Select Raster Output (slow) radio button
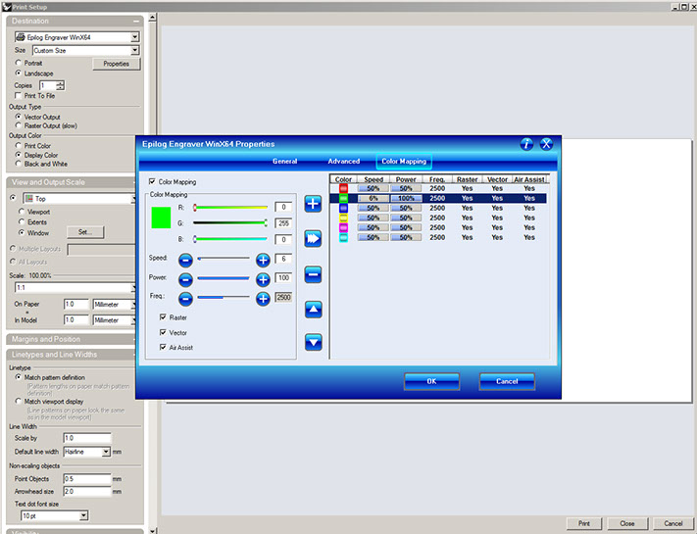The height and width of the screenshot is (534, 697). coord(19,125)
